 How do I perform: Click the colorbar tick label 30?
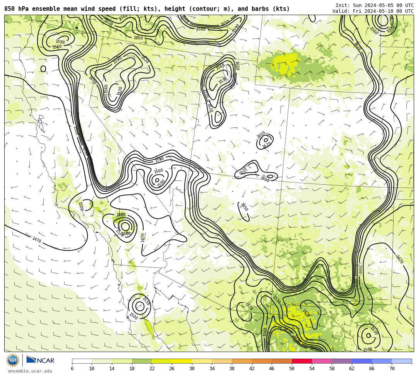(192, 369)
